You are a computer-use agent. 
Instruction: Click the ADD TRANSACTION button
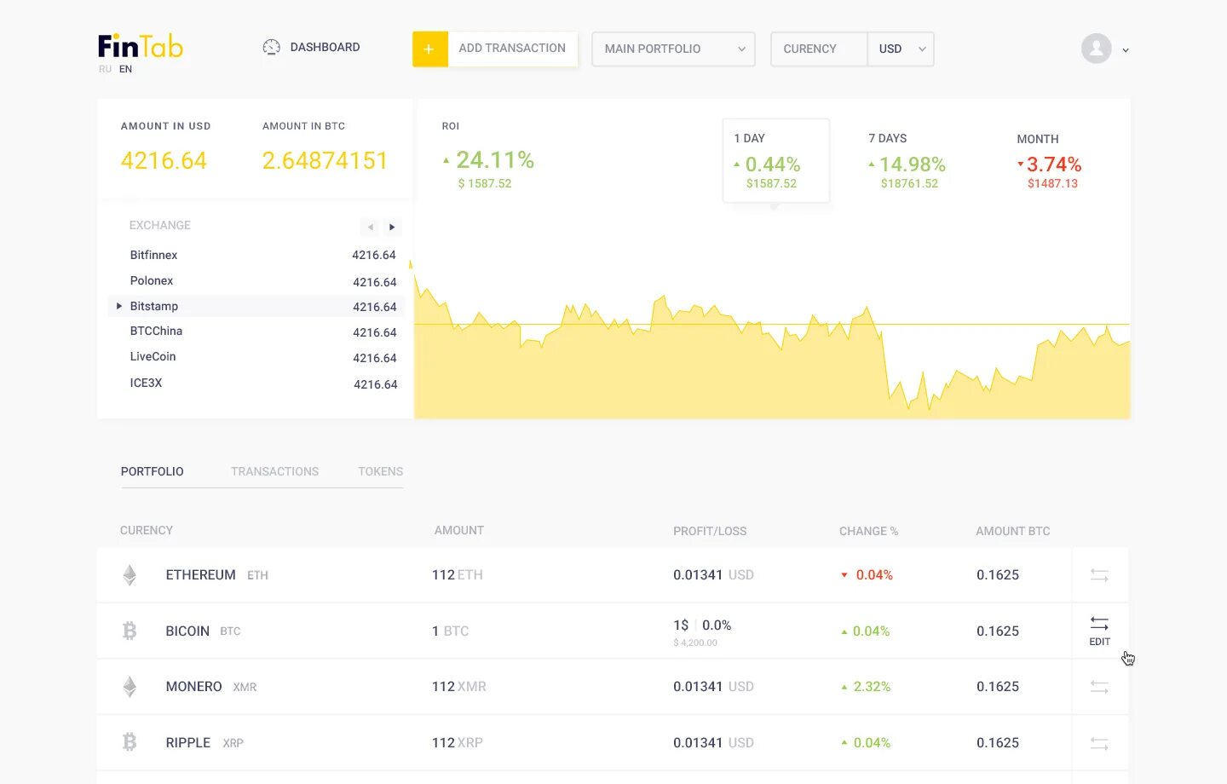[512, 49]
